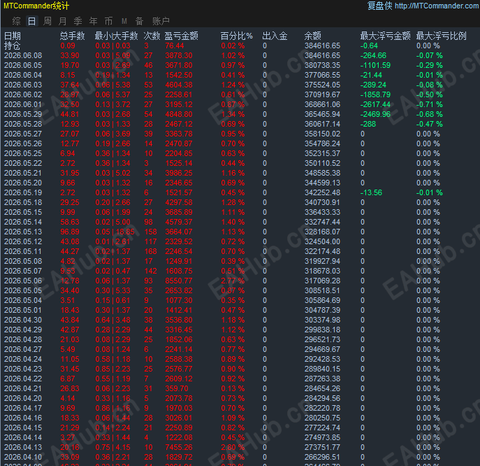Click balance value 273751.77

tap(322, 447)
